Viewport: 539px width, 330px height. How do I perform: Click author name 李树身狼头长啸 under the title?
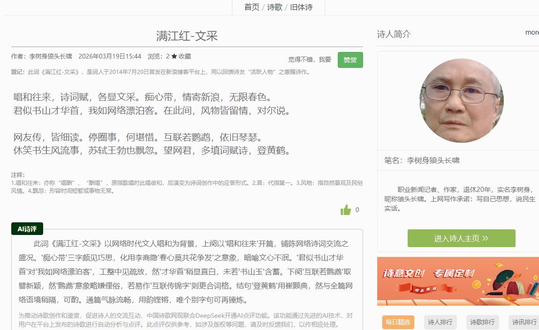(51, 56)
